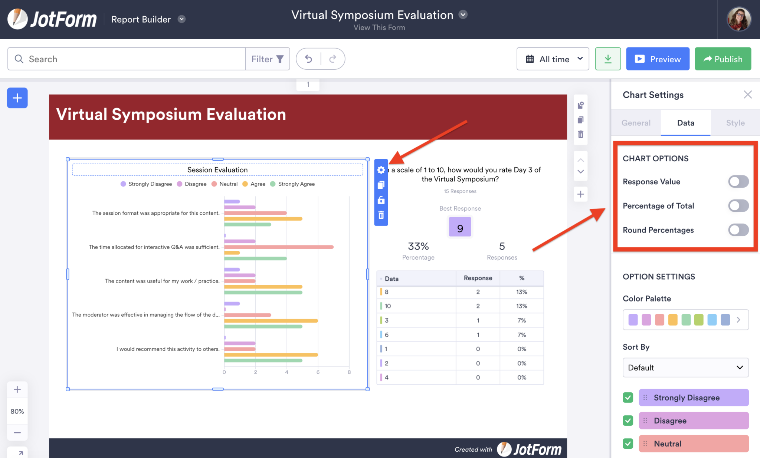Add a new element with the blue plus icon

[17, 98]
